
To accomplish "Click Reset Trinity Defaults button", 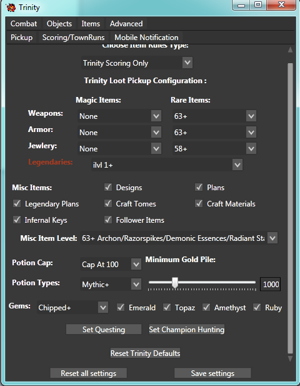I will (145, 353).
